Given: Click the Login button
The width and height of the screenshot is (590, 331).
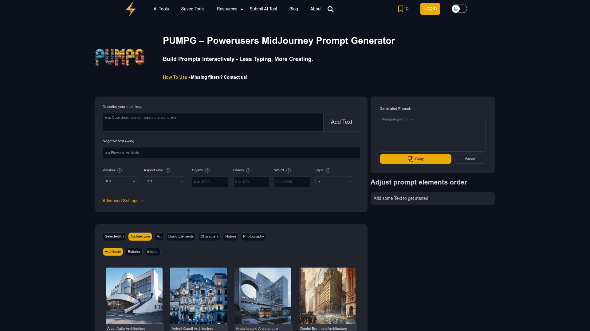Looking at the screenshot, I should point(430,9).
